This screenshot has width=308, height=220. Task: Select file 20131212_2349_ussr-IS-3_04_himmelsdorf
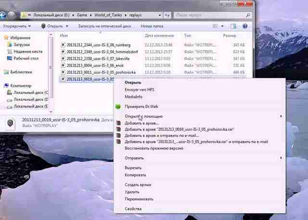point(102,52)
